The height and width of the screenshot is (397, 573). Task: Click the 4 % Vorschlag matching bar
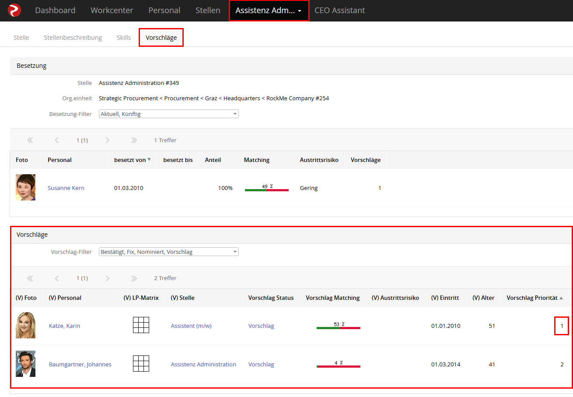339,364
